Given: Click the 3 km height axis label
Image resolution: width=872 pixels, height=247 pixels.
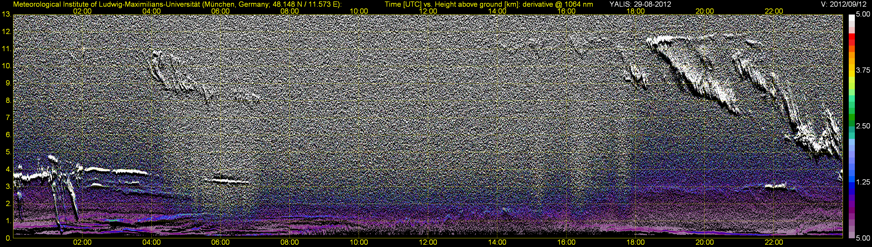Looking at the screenshot, I should (8, 187).
